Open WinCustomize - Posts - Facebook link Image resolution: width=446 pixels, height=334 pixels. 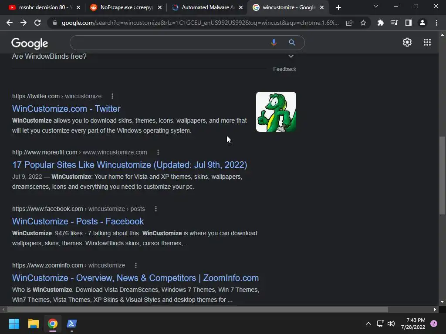(78, 221)
